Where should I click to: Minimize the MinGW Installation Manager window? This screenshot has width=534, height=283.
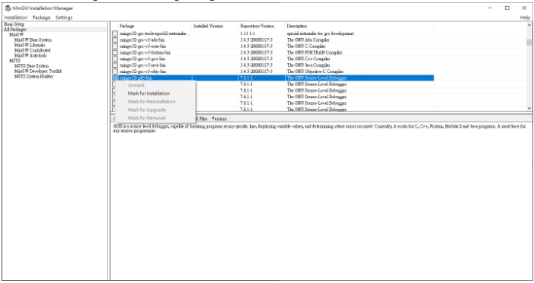click(x=491, y=8)
